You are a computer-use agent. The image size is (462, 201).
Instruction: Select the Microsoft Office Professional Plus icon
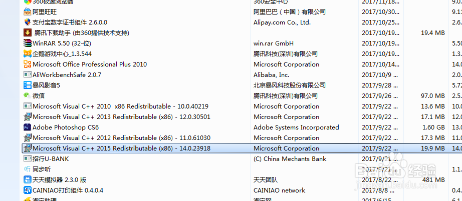coord(28,64)
